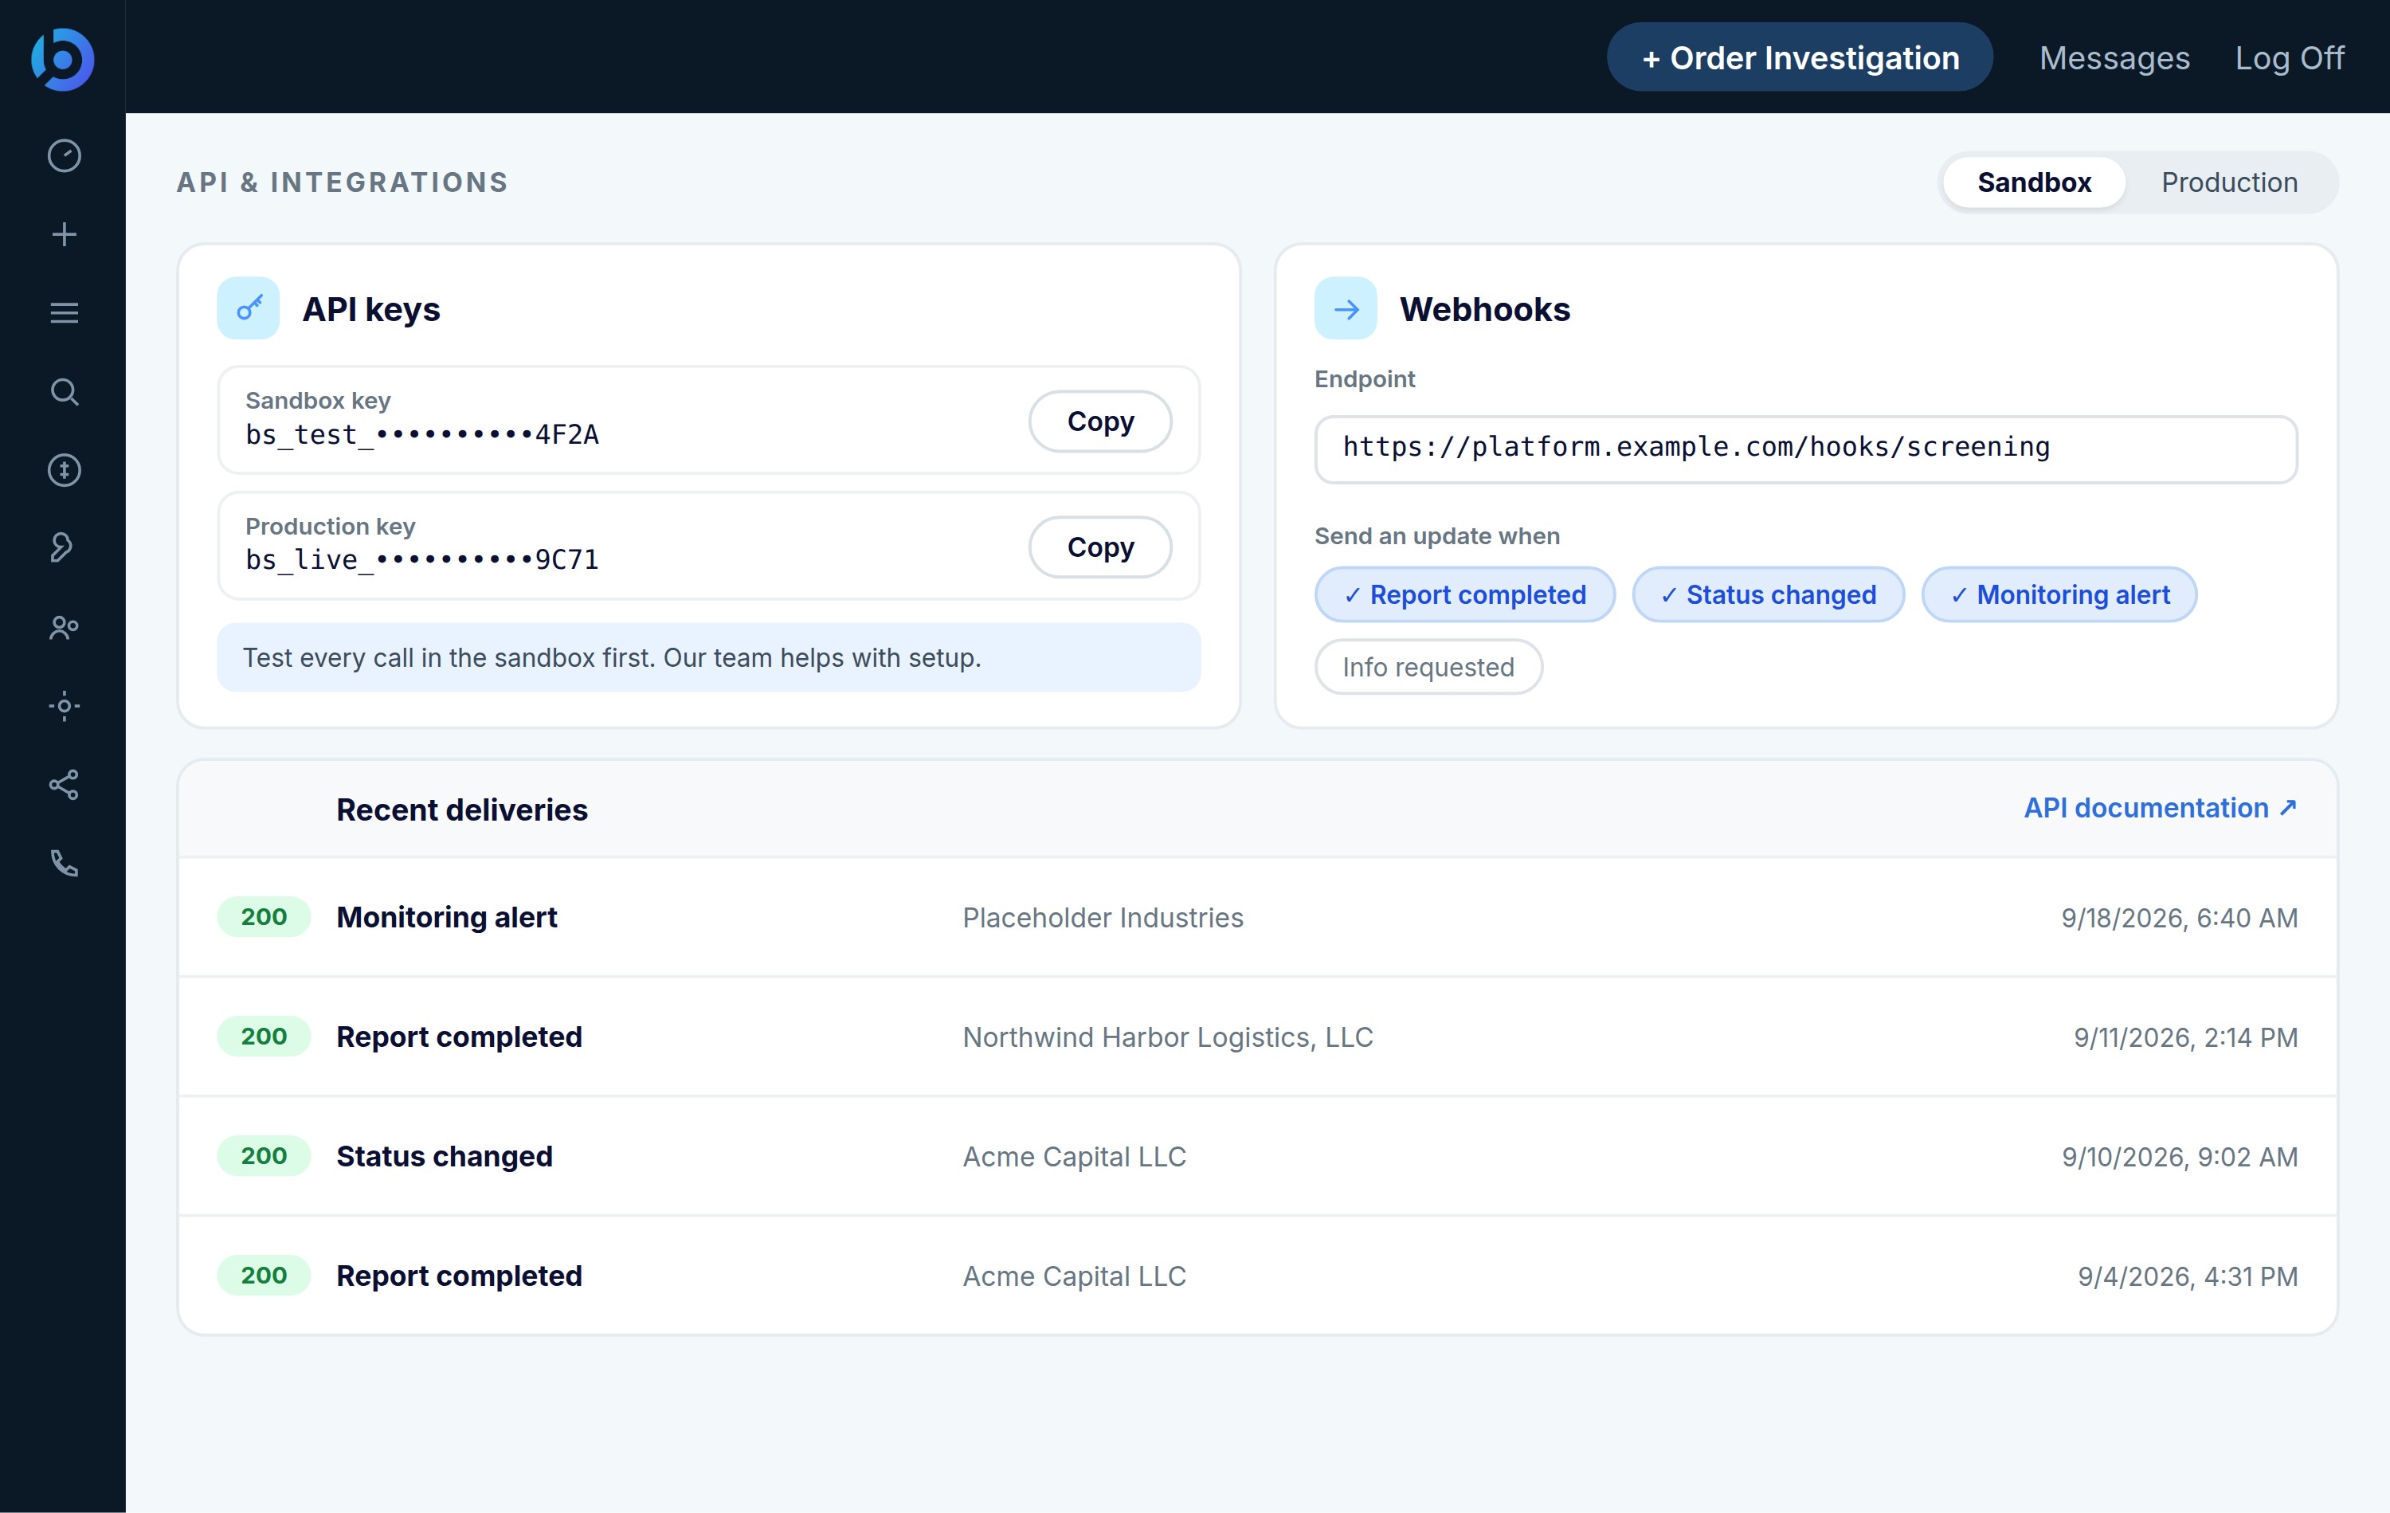
Task: Click Log Off in the top bar
Action: coord(2289,57)
